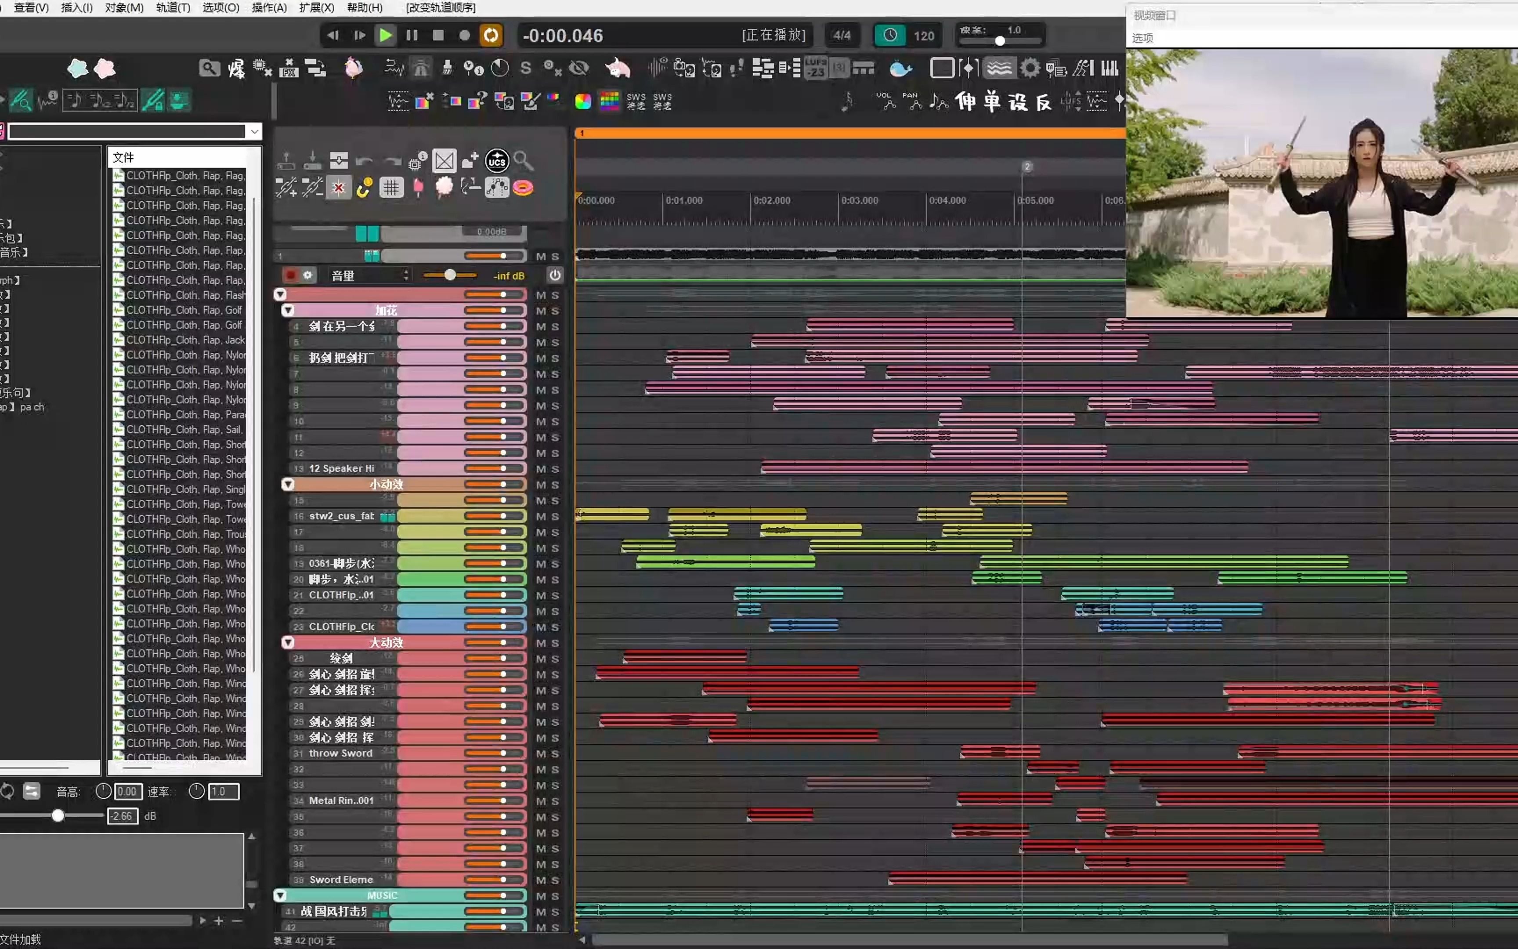Click the wave ripple icon in top toolbar
The image size is (1518, 949).
pyautogui.click(x=999, y=68)
